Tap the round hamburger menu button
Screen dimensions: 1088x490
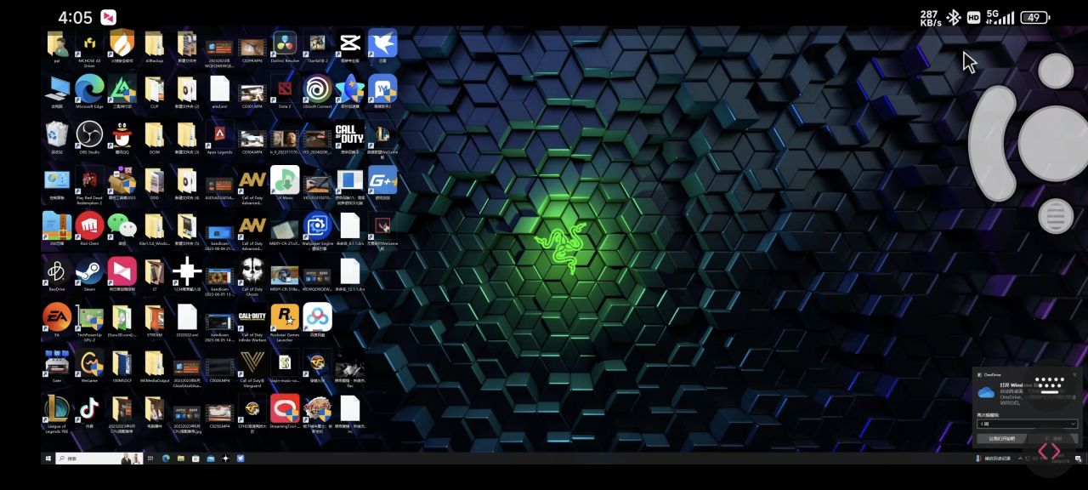click(1056, 216)
